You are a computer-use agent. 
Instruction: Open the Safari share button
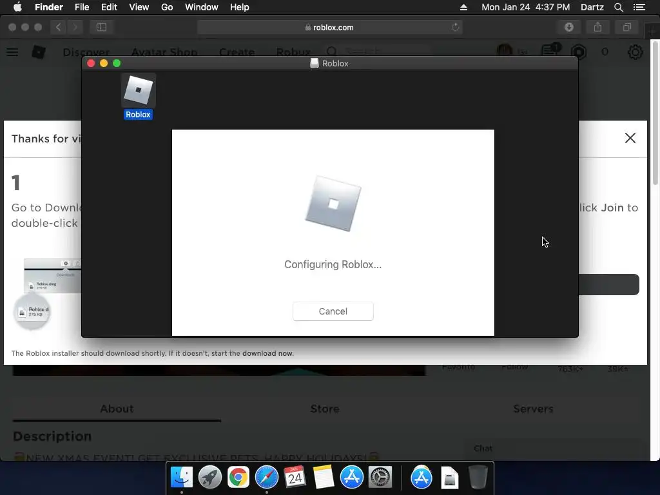click(597, 27)
